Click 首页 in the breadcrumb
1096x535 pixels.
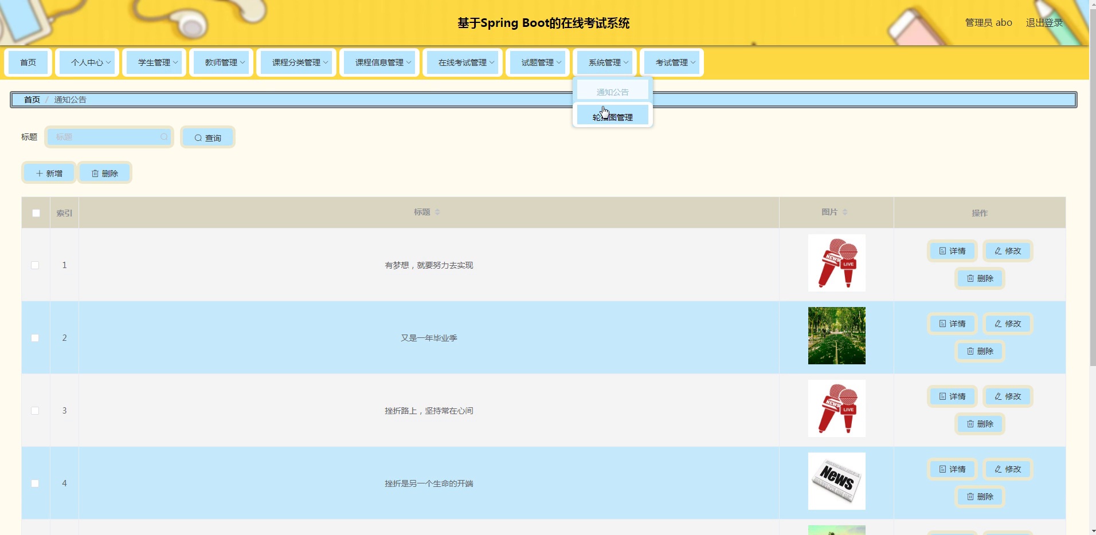pyautogui.click(x=32, y=100)
